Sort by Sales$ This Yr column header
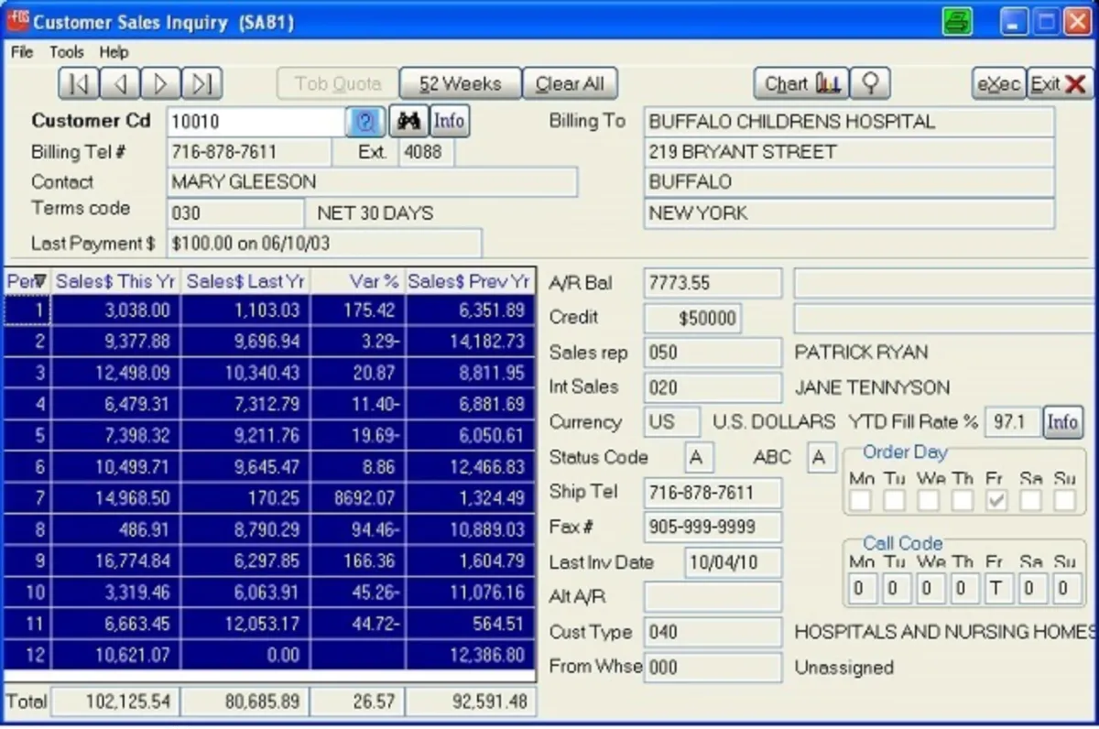 (x=116, y=281)
